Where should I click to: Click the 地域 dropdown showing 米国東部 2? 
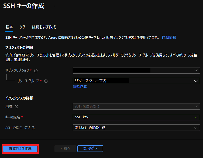pos(136,107)
